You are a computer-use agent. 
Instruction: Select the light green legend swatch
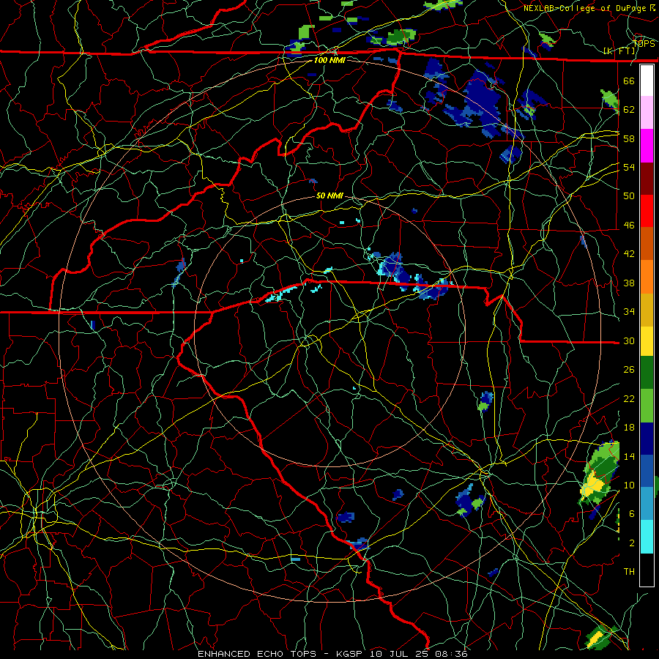(x=647, y=406)
